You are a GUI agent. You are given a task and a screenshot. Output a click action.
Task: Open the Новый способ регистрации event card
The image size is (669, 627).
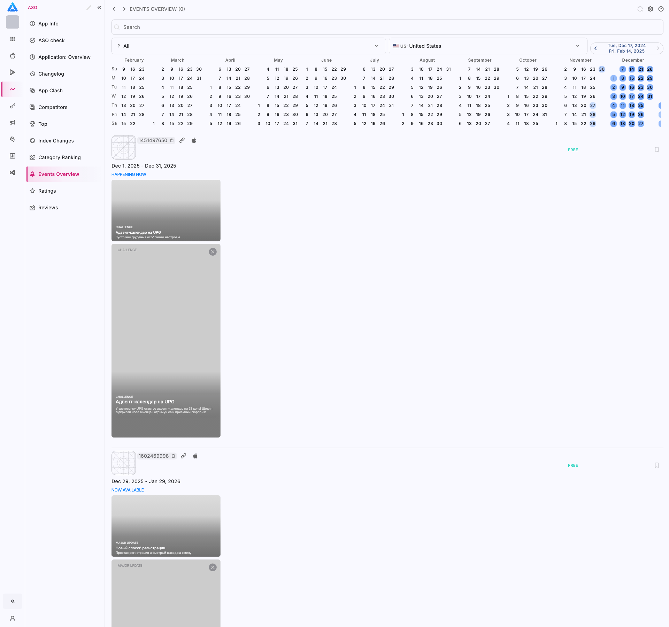(x=166, y=526)
